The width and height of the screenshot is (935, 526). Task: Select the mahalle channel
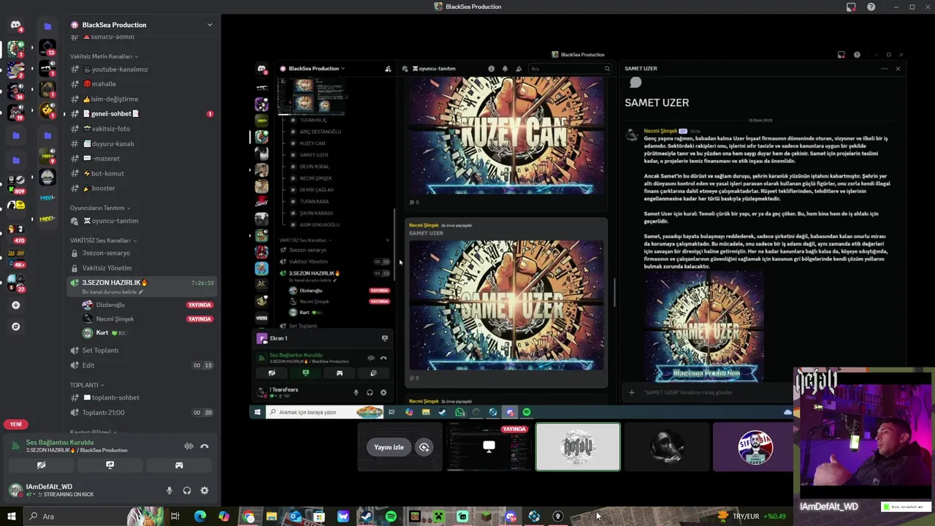coord(142,84)
